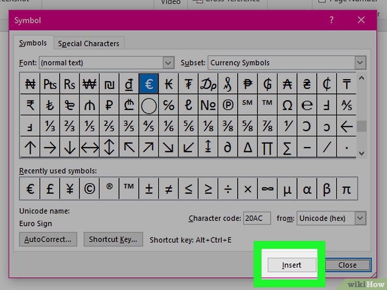Select the down arrow symbol
Screen dimensions: 387x290
coord(70,147)
